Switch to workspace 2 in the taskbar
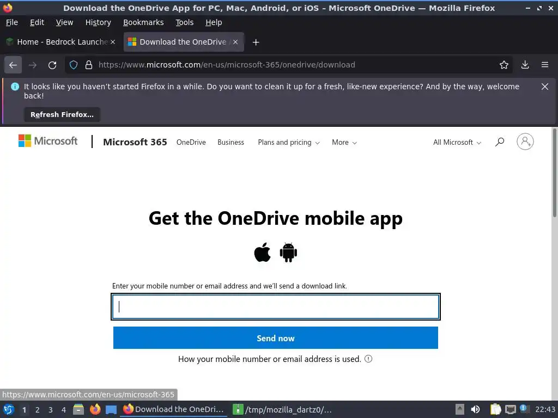The image size is (558, 418). pos(38,410)
